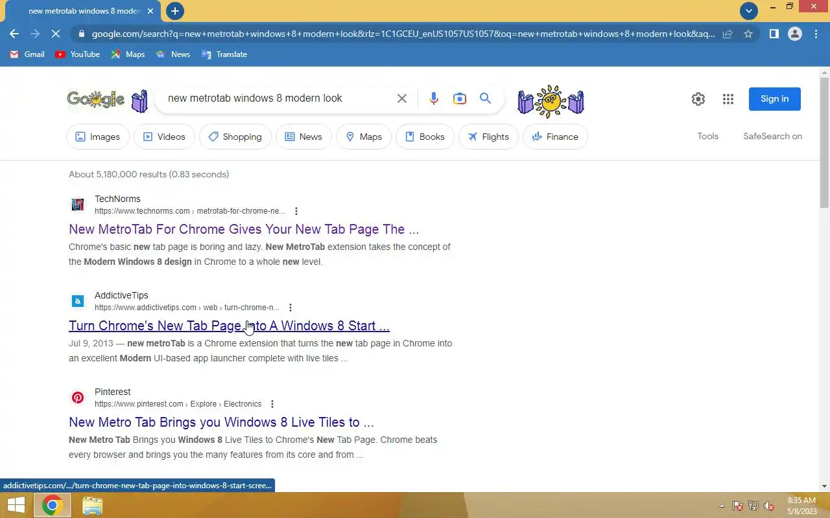Open Gmail bookmark
Screen dimensions: 830x518
tap(27, 54)
